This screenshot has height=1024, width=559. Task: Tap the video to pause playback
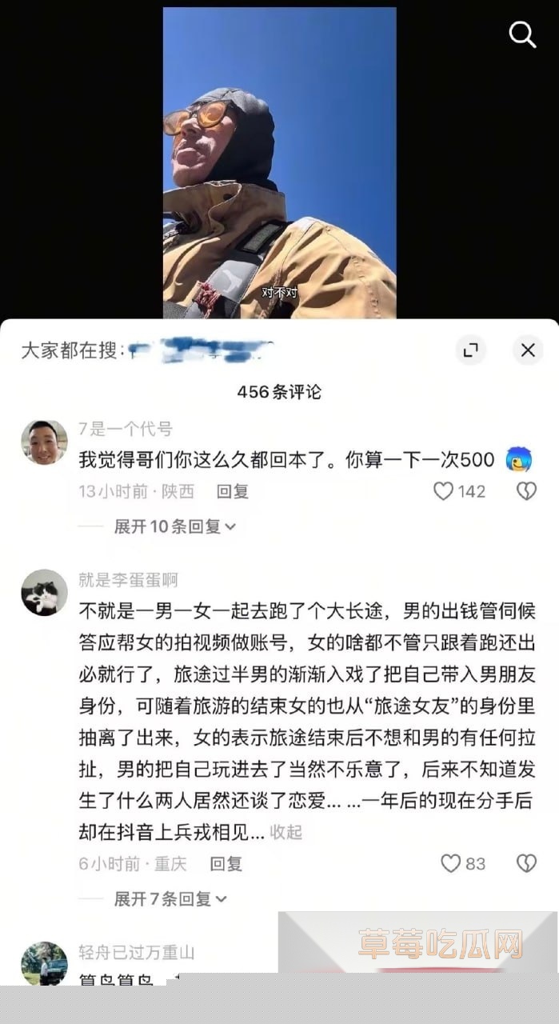click(280, 163)
